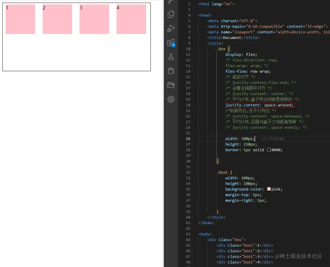This screenshot has height=267, width=330.
Task: Click the title Document tag line
Action: click(233, 38)
